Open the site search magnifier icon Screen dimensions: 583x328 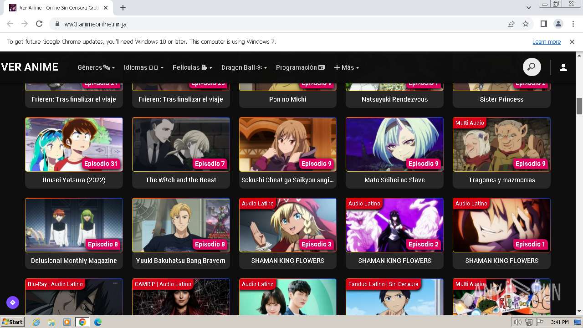(x=532, y=67)
